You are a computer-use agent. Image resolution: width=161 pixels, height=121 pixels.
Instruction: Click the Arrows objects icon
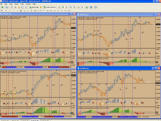click(35, 11)
